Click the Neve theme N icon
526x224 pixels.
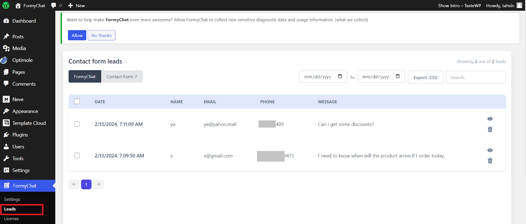click(6, 99)
